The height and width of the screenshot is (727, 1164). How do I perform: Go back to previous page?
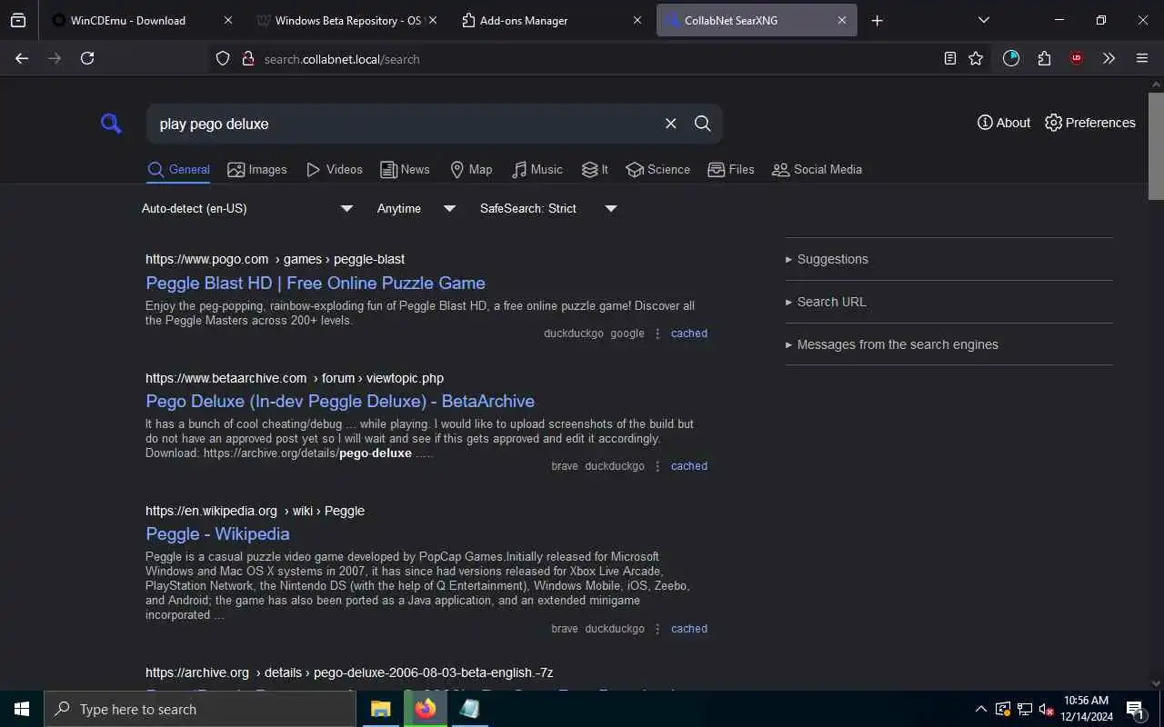(22, 58)
